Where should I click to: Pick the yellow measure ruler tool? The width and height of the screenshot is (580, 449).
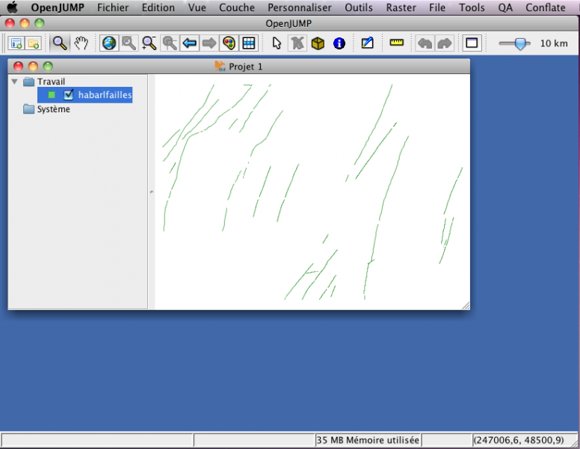(x=396, y=43)
